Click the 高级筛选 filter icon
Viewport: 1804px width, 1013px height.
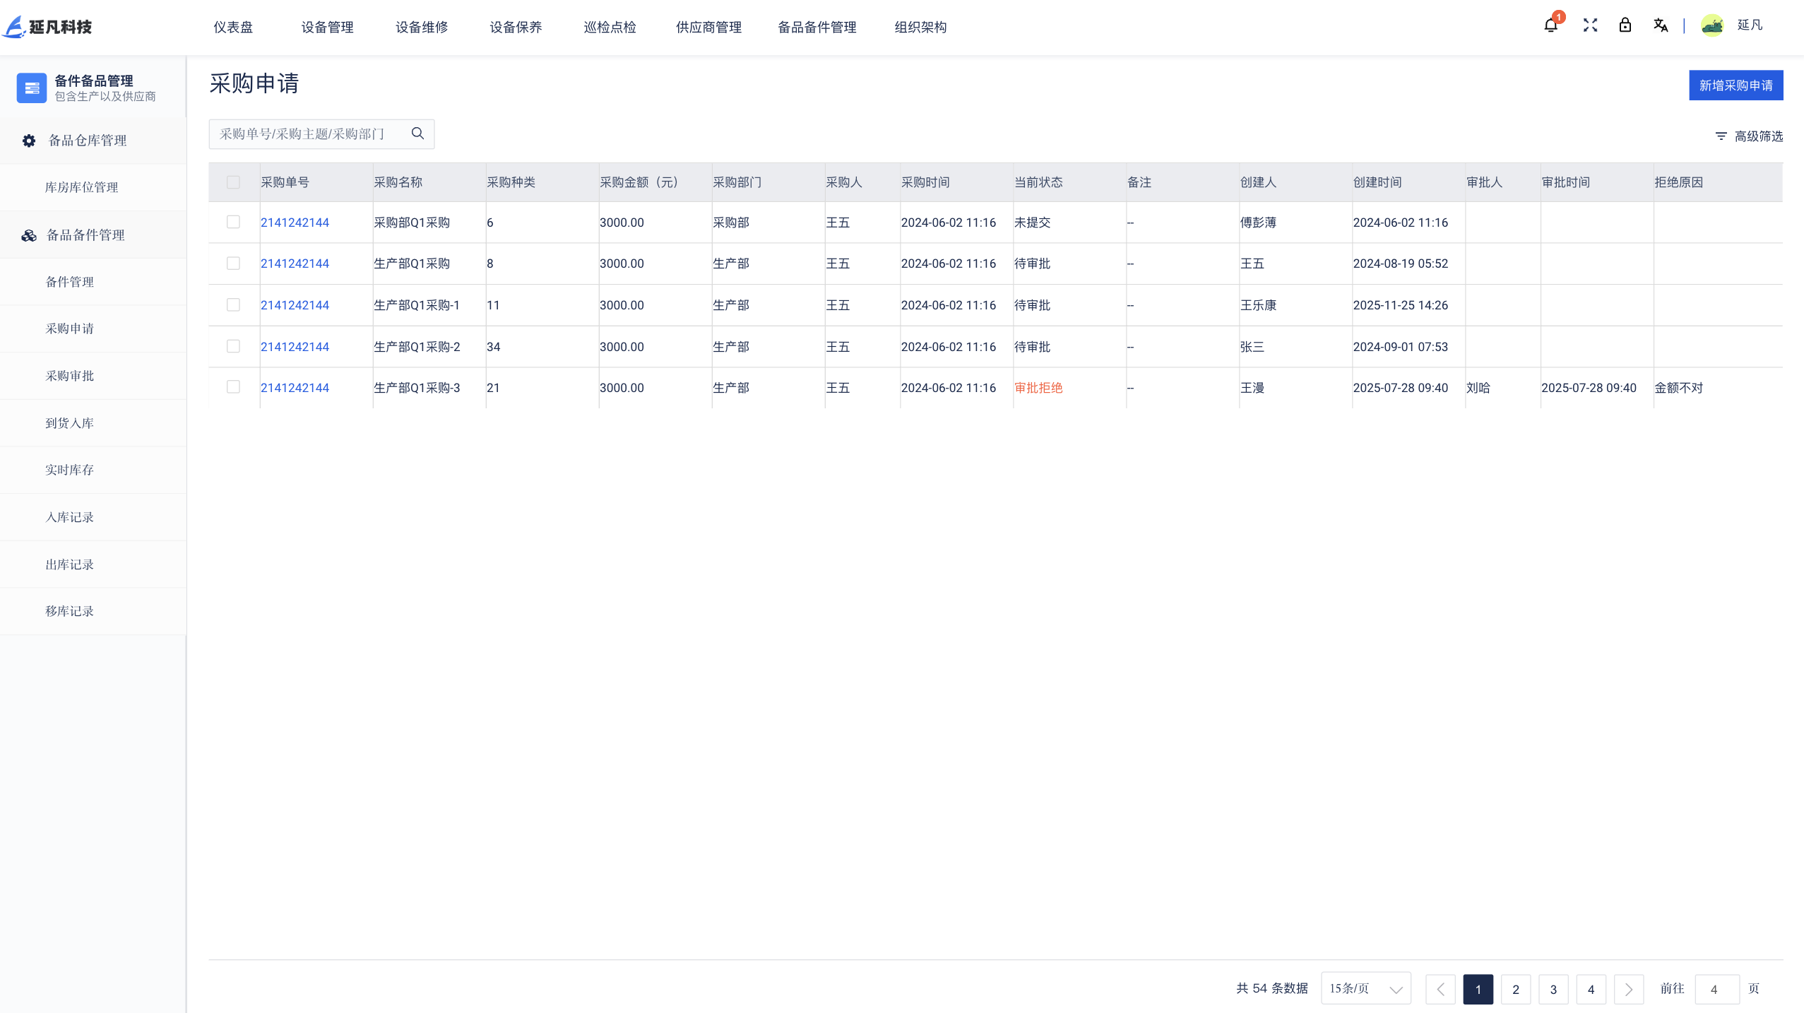tap(1721, 136)
